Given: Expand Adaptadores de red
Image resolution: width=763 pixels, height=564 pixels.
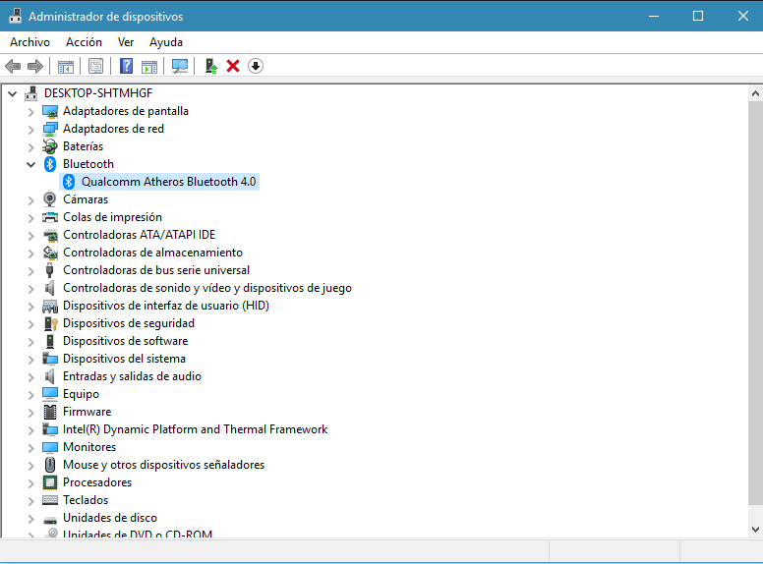Looking at the screenshot, I should coord(31,130).
